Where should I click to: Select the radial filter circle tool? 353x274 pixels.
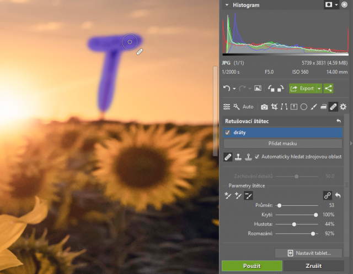(304, 107)
